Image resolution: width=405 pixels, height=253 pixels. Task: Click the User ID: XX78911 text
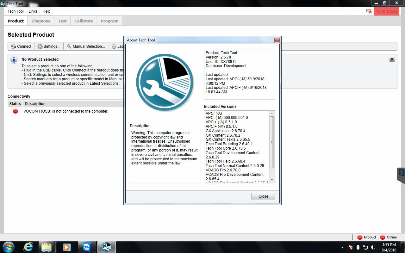pos(221,62)
